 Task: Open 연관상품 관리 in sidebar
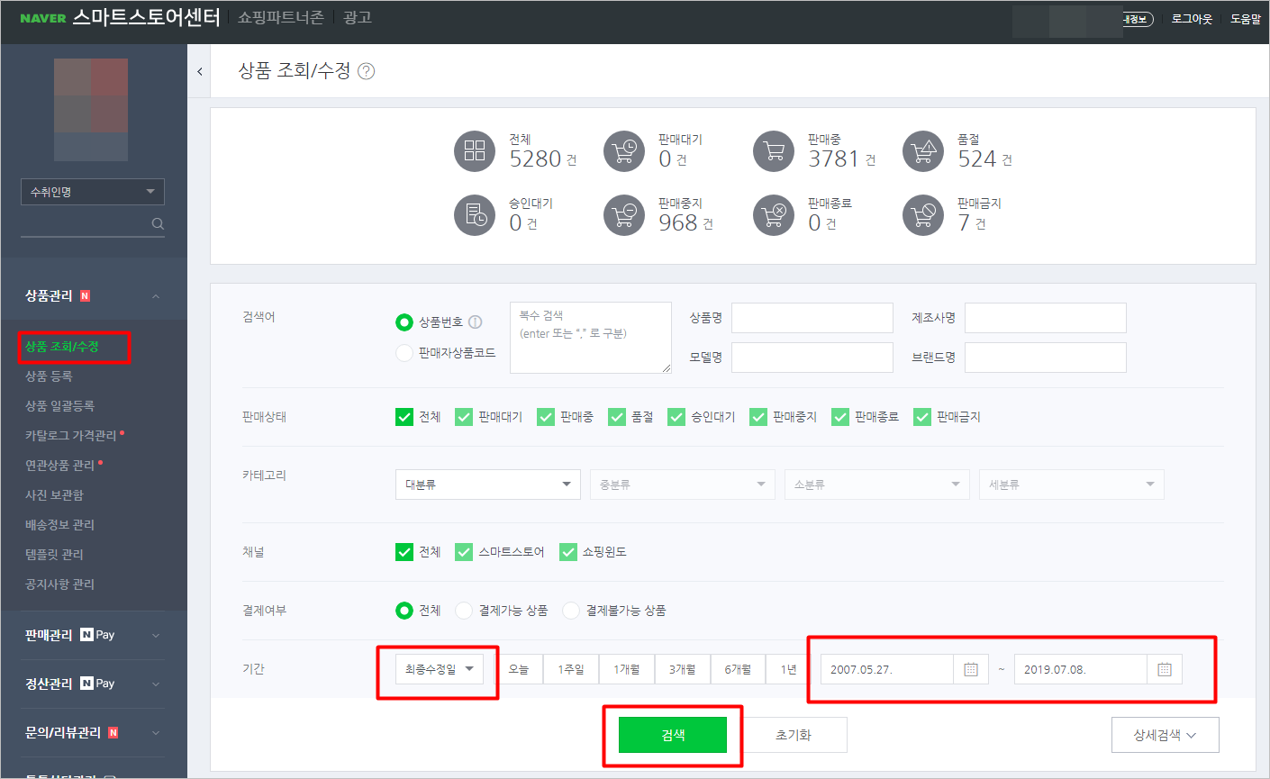pyautogui.click(x=59, y=466)
